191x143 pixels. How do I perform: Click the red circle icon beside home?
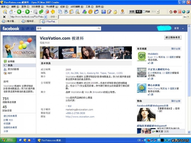tap(175, 12)
